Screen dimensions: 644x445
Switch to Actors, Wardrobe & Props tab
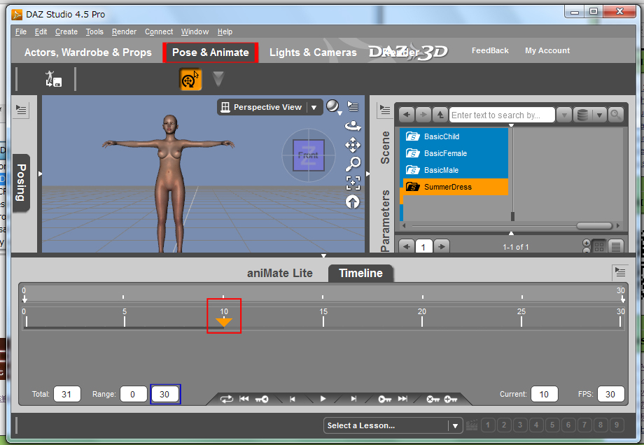pyautogui.click(x=88, y=52)
